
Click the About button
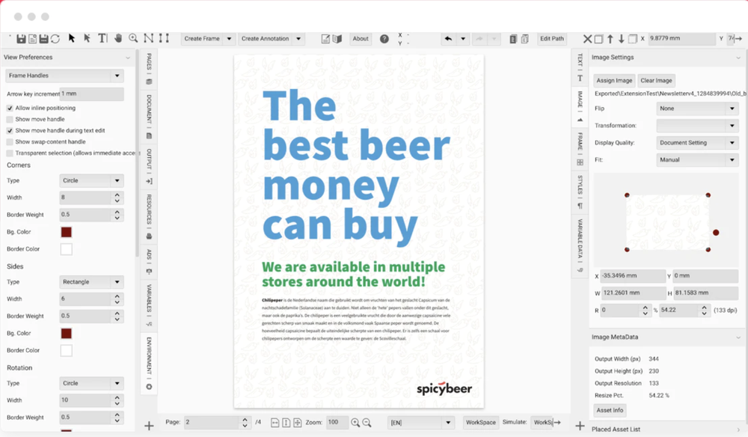point(361,39)
